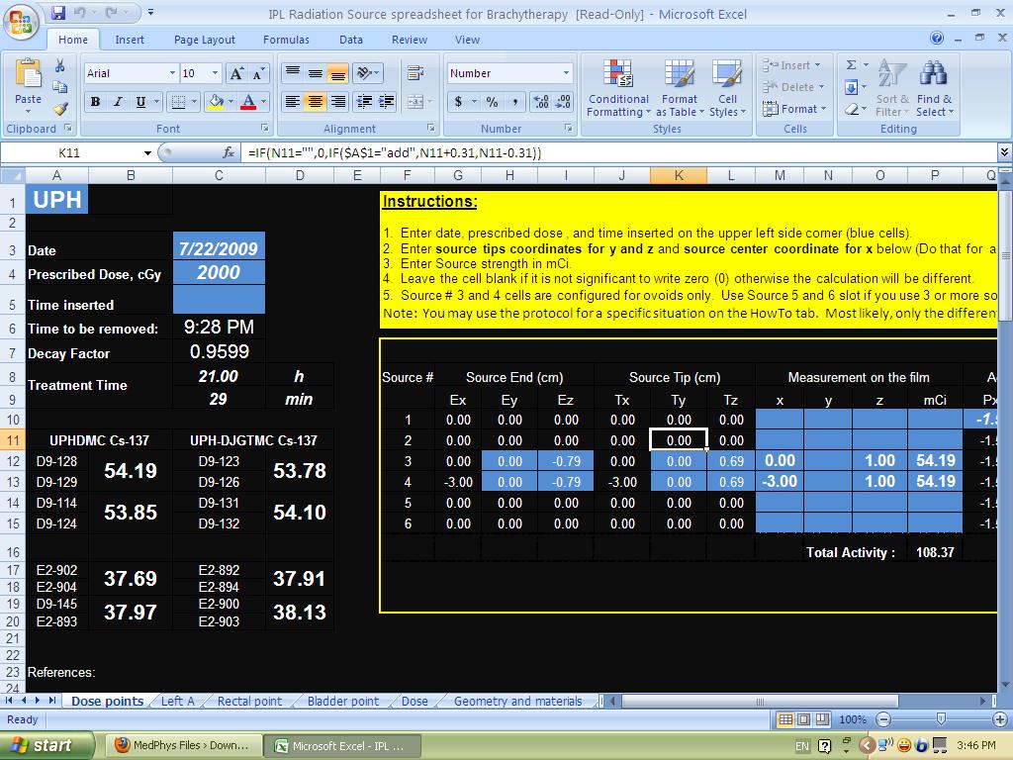Expand the formula bar
Image resolution: width=1013 pixels, height=760 pixels.
[x=1004, y=152]
